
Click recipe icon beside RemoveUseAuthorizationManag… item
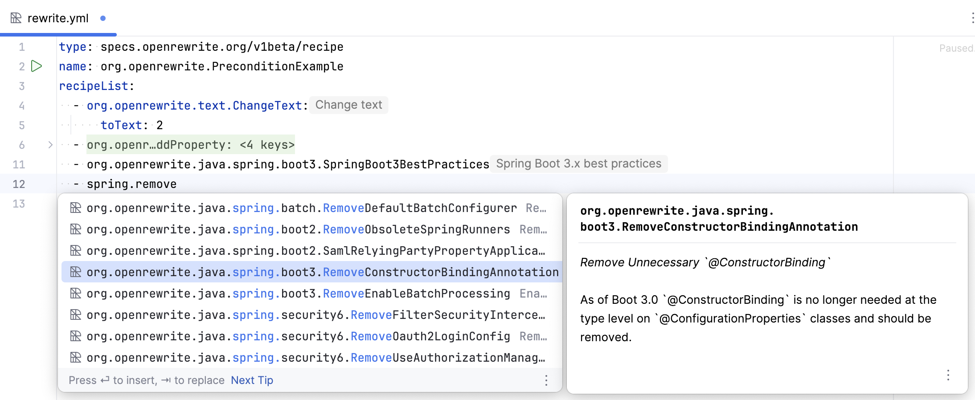pos(76,358)
